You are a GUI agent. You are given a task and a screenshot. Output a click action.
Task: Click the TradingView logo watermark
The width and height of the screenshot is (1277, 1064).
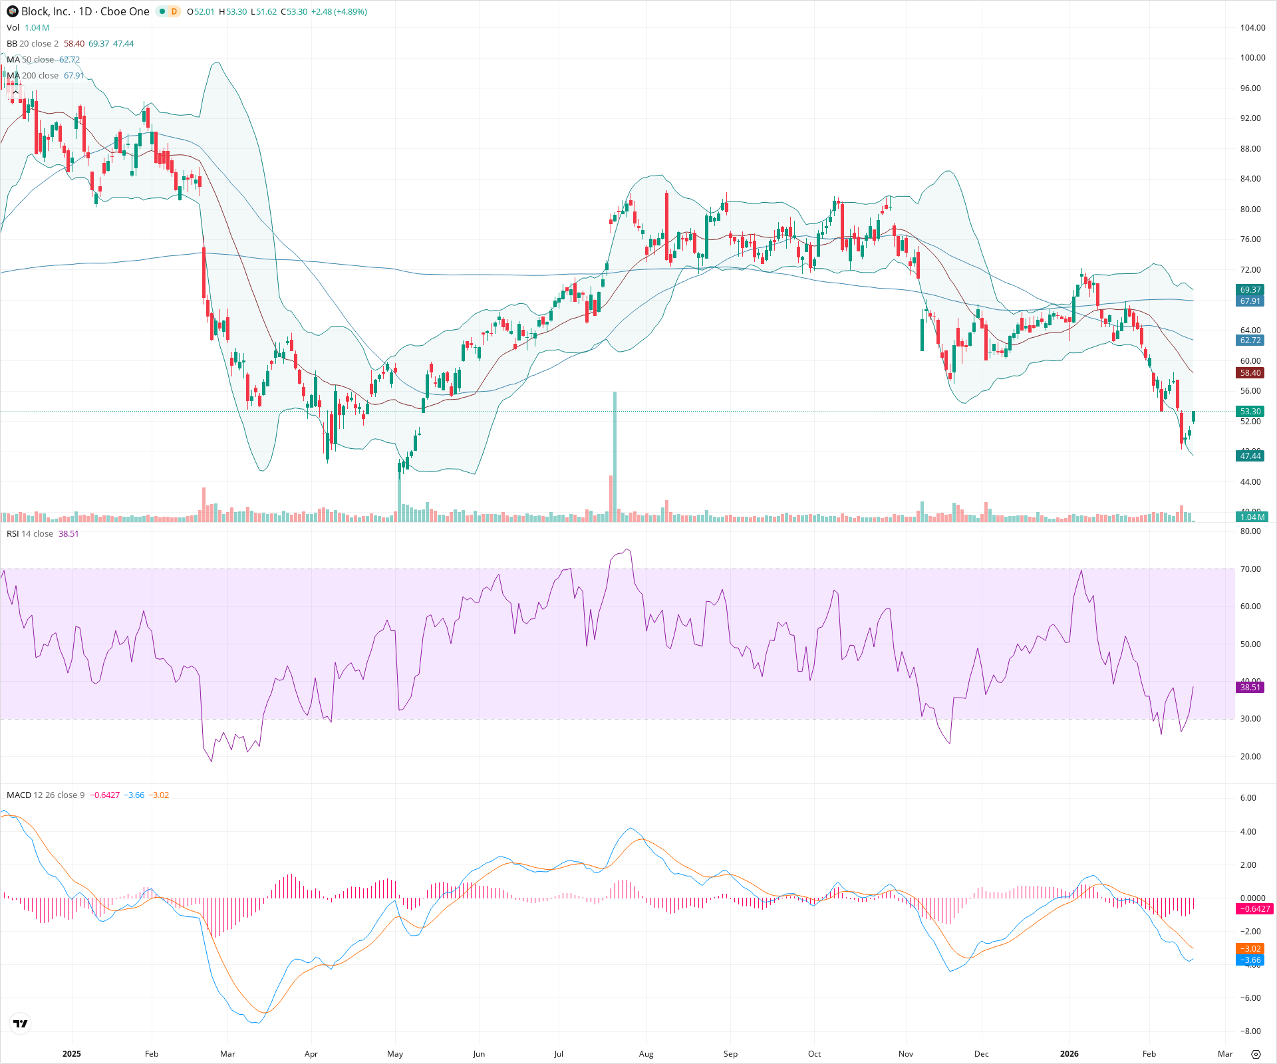point(20,1023)
